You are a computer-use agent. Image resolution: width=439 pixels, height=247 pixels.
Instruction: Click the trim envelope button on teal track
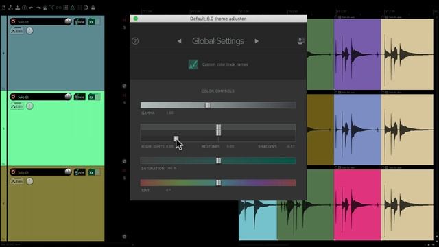click(x=16, y=31)
